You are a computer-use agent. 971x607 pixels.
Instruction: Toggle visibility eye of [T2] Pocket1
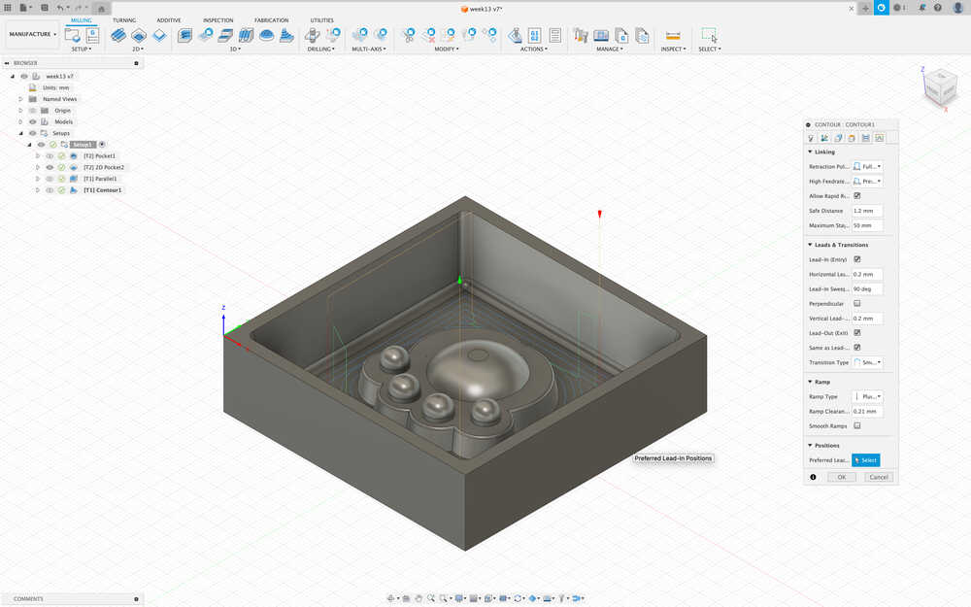click(x=50, y=156)
